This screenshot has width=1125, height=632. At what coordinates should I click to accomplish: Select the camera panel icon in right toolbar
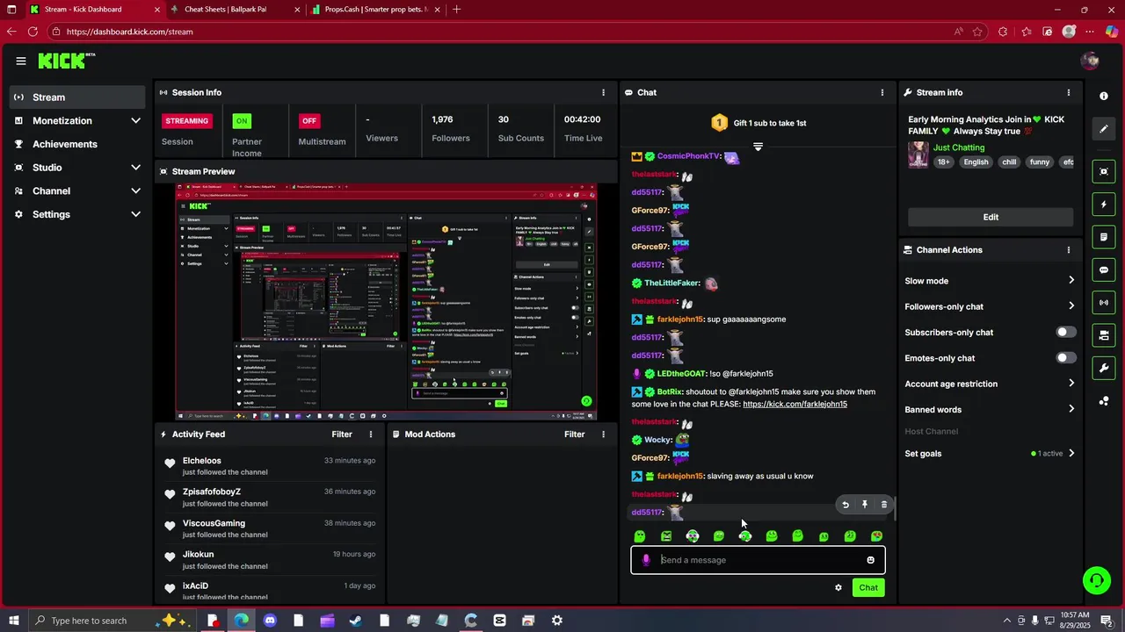pos(1104,335)
